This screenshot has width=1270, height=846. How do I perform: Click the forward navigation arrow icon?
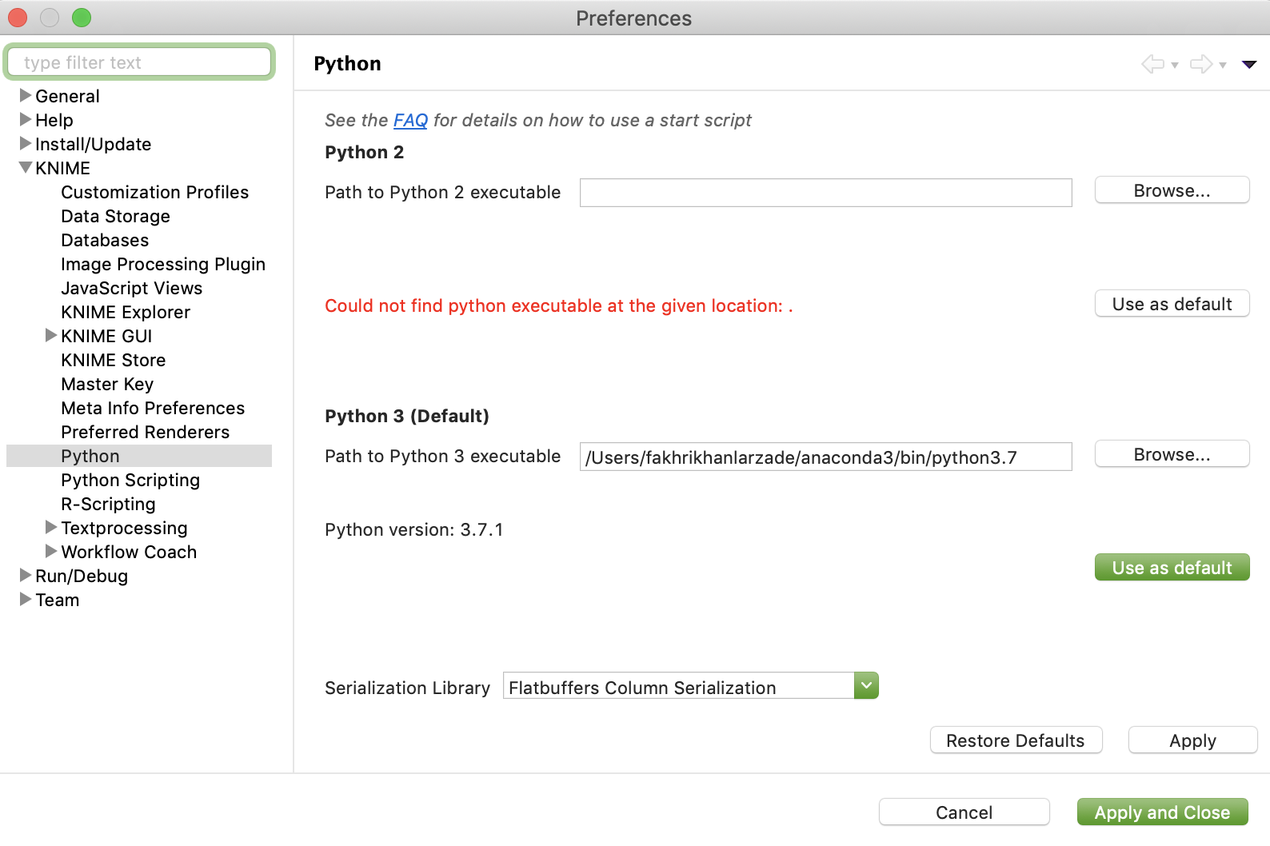pos(1200,64)
